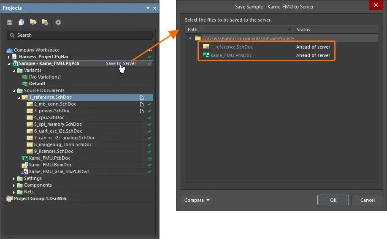Screen dimensions: 387x239
Task: Open 6_uart_esc_i2c.SchDoc schematic
Action: pos(58,131)
